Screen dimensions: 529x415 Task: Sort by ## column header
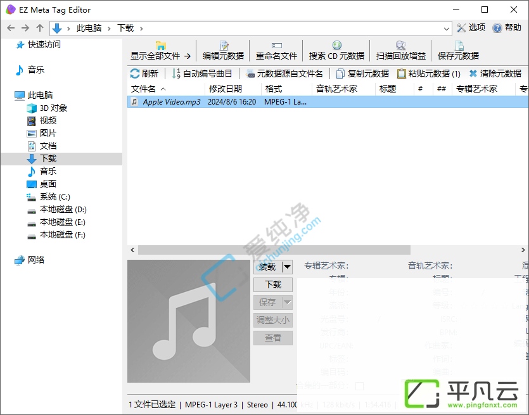pos(442,89)
